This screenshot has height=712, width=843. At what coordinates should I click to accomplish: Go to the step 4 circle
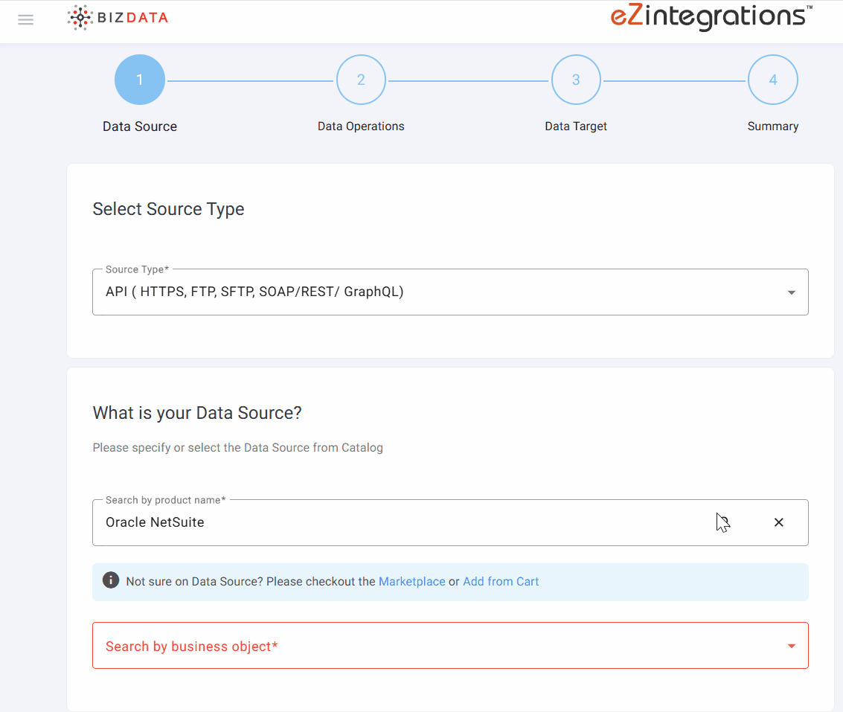point(772,80)
